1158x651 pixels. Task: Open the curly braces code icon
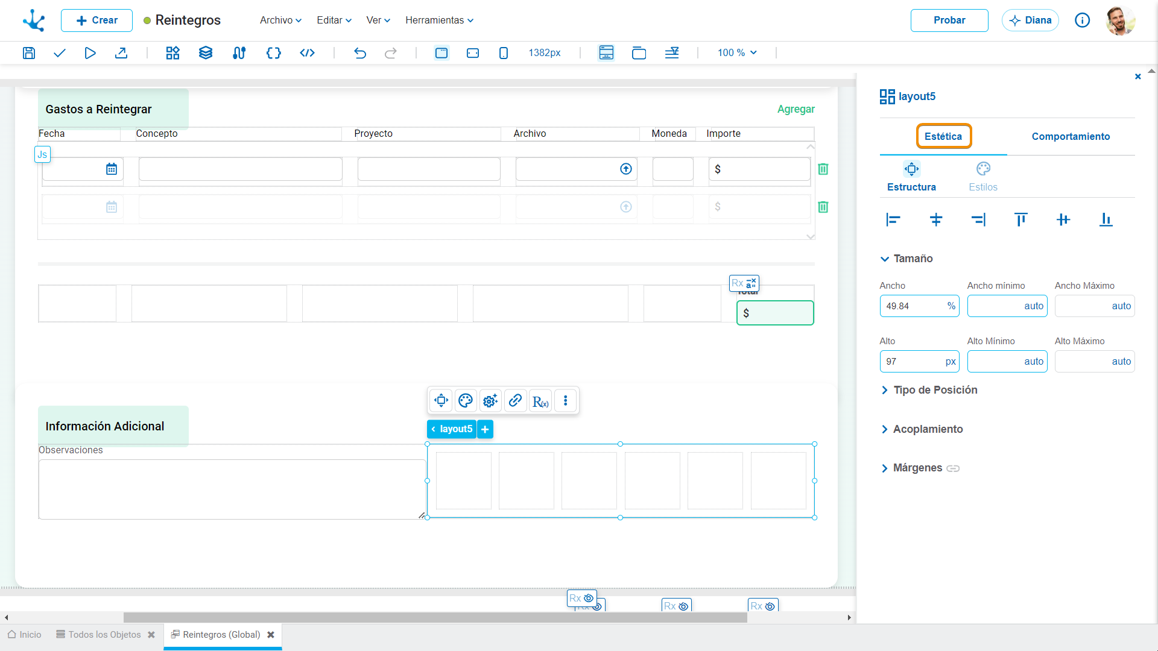[x=274, y=53]
